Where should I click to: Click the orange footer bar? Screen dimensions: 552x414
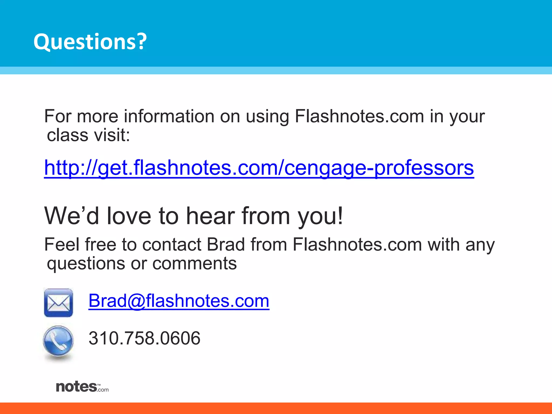(x=276, y=408)
